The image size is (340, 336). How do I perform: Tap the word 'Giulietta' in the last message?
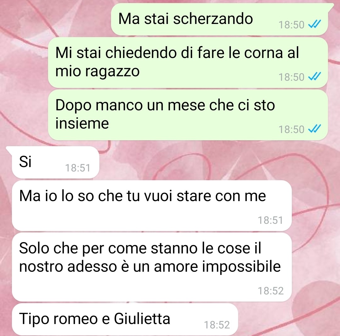[142, 319]
